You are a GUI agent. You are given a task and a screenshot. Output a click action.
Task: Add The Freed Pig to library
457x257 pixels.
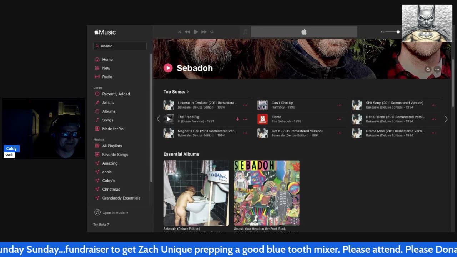pyautogui.click(x=237, y=119)
